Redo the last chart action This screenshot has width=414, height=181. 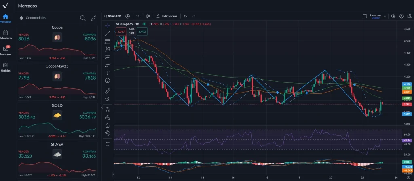[x=194, y=16]
